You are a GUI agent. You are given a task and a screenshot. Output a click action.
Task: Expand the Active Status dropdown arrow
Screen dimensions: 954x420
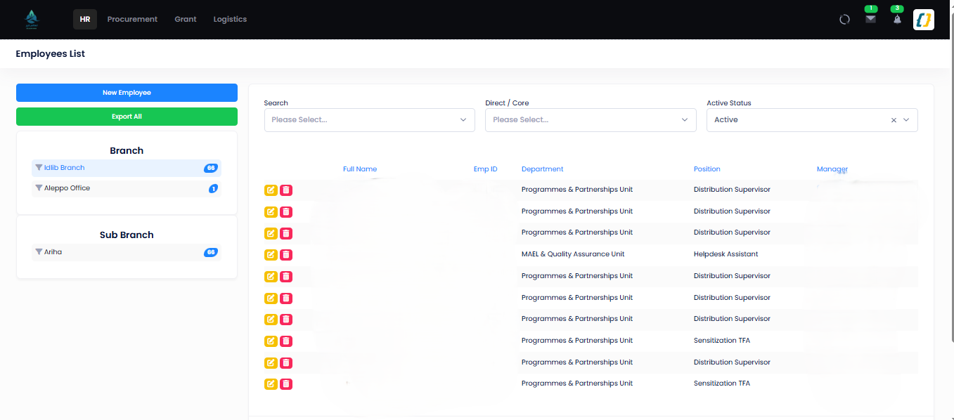coord(906,120)
